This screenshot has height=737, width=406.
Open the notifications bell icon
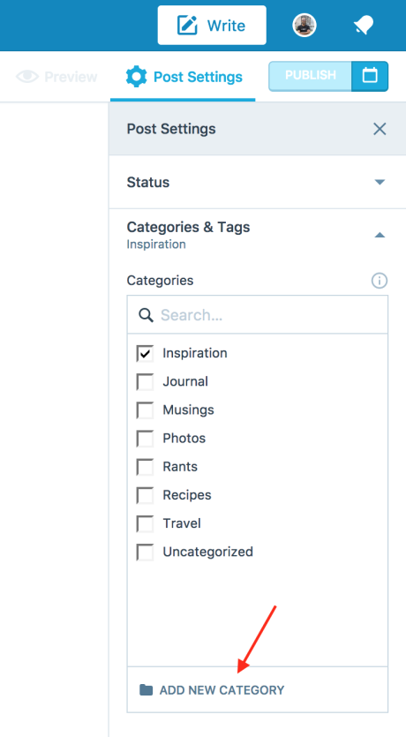364,26
